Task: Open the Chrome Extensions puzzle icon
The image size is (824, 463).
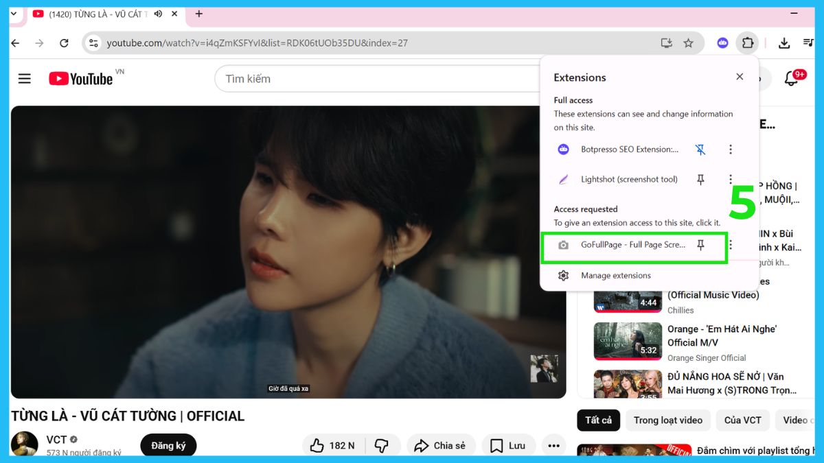Action: click(x=747, y=43)
